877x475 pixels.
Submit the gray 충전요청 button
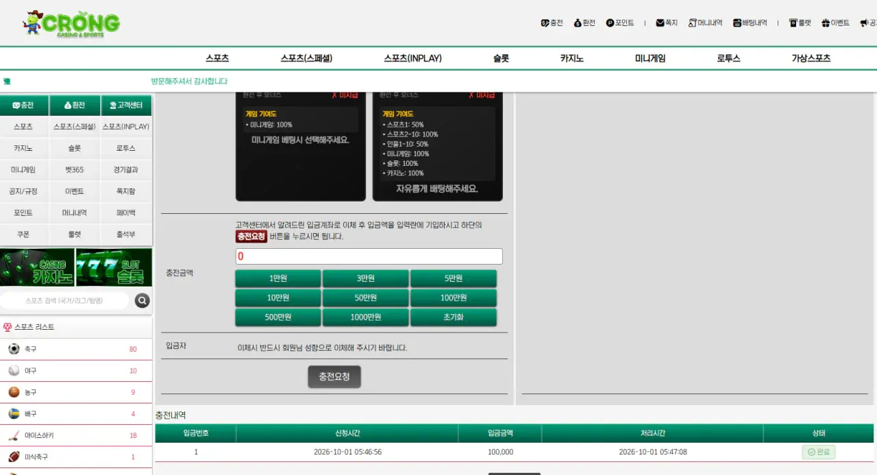tap(334, 377)
